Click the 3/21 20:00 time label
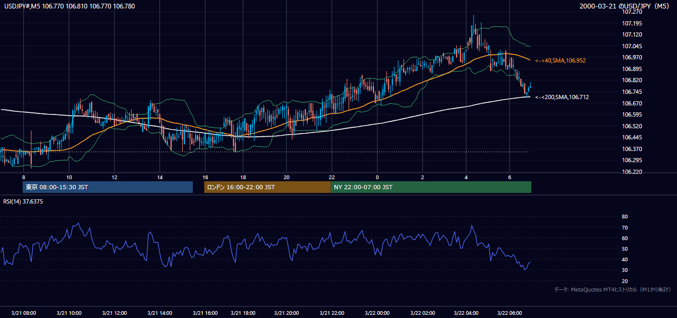The height and width of the screenshot is (318, 677). click(287, 313)
